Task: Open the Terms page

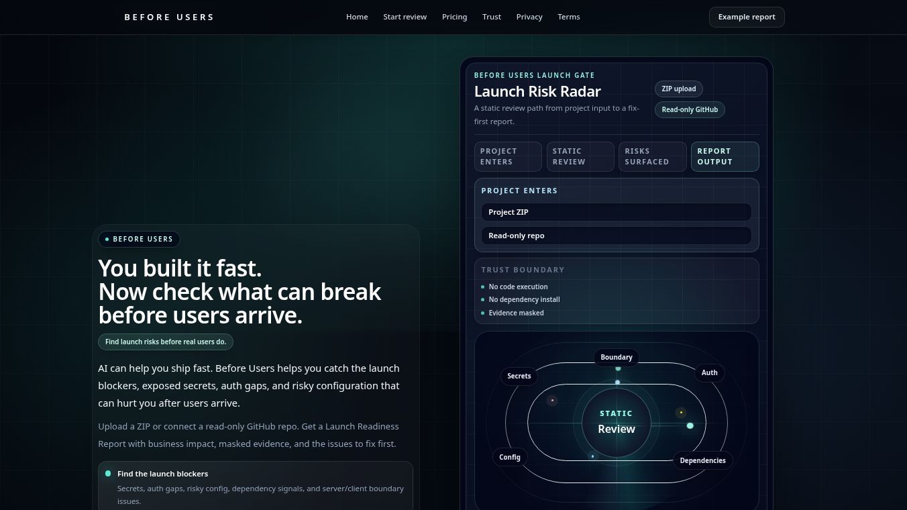Action: coord(569,17)
